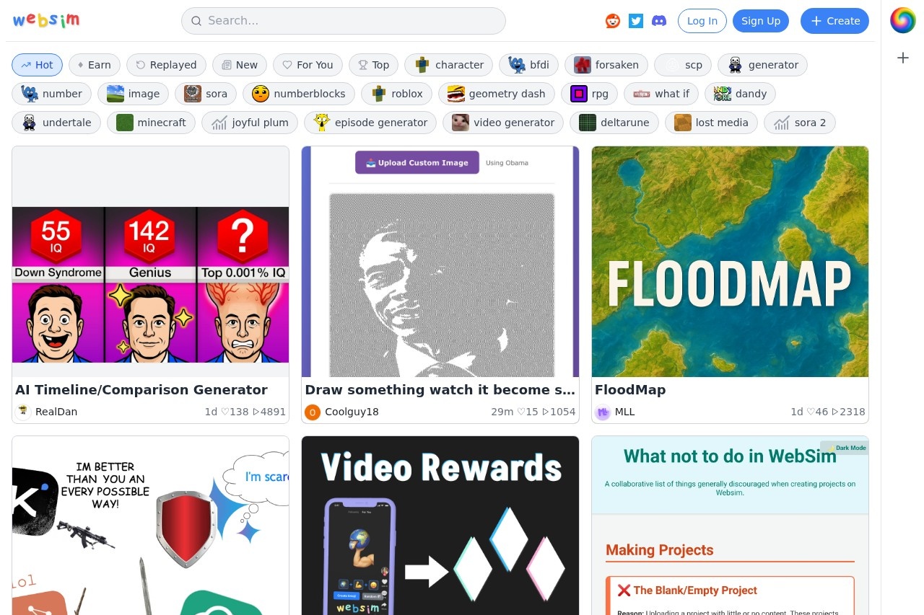Screen dimensions: 924x615
Task: Toggle Dark Mode on the WebSim guide card
Action: click(x=846, y=448)
